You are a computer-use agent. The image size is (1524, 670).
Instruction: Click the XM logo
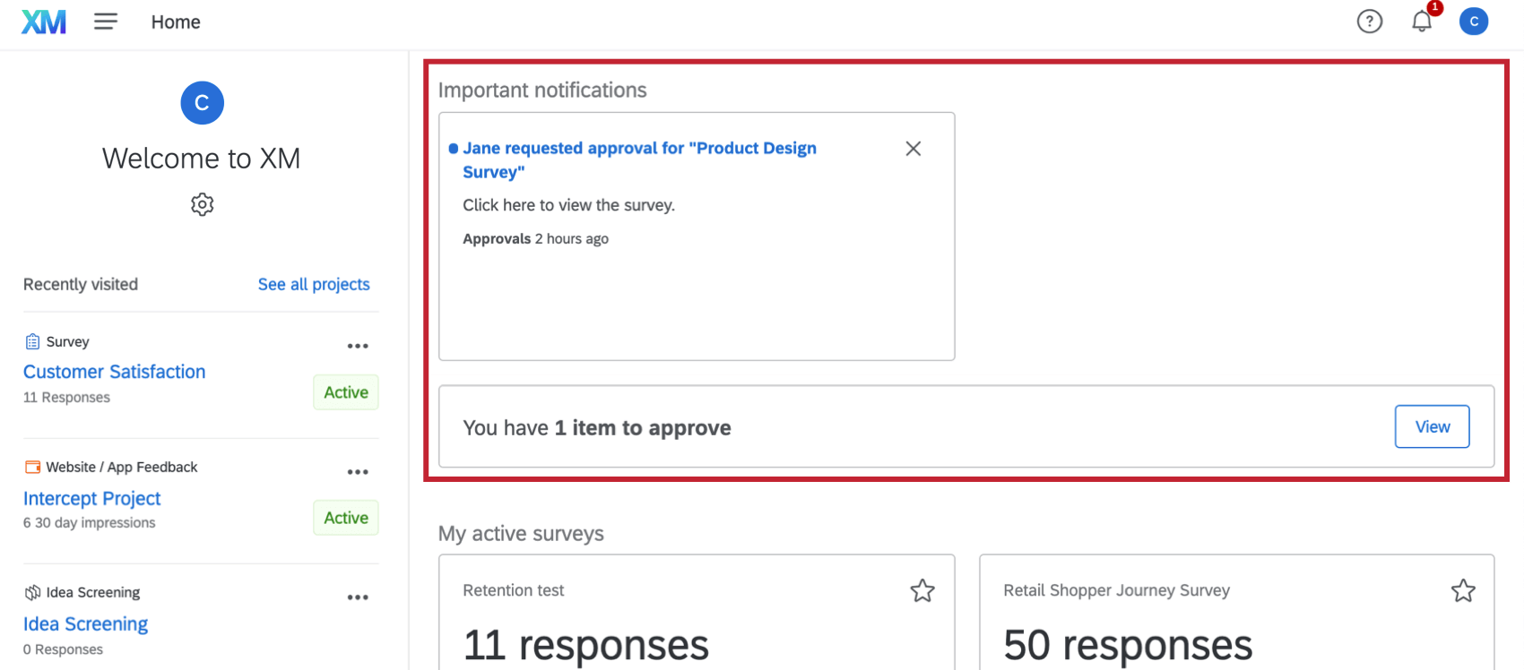pos(44,21)
